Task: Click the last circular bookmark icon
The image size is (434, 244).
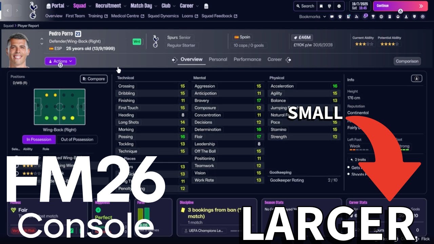Action: click(x=422, y=17)
